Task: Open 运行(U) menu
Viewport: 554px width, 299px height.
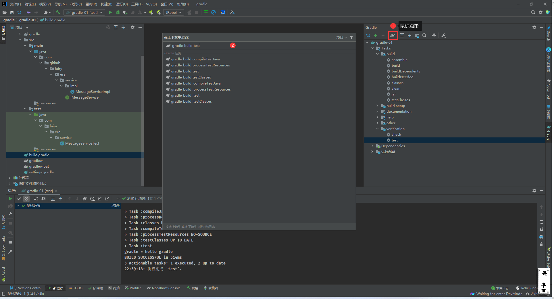Action: coord(122,4)
